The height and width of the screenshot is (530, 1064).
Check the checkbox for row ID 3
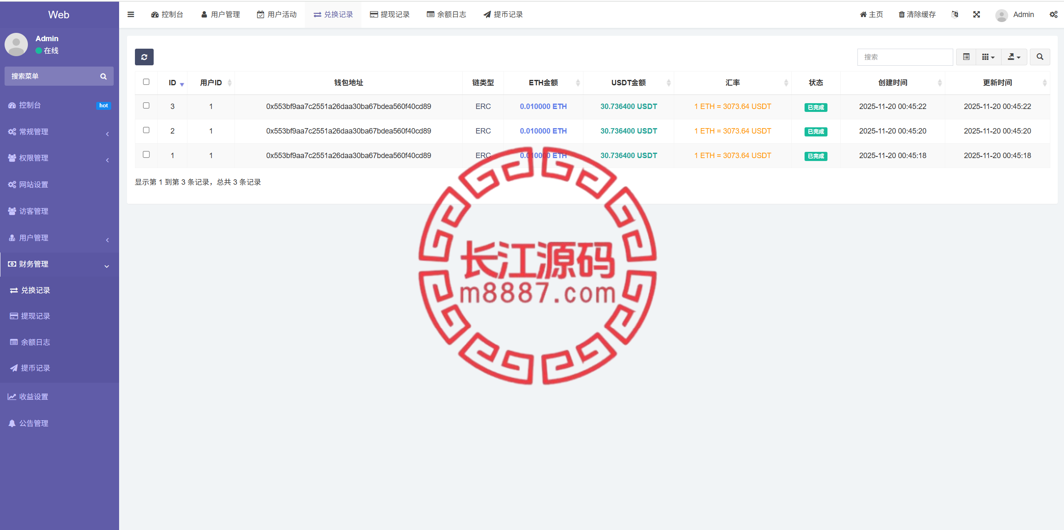[x=146, y=106]
